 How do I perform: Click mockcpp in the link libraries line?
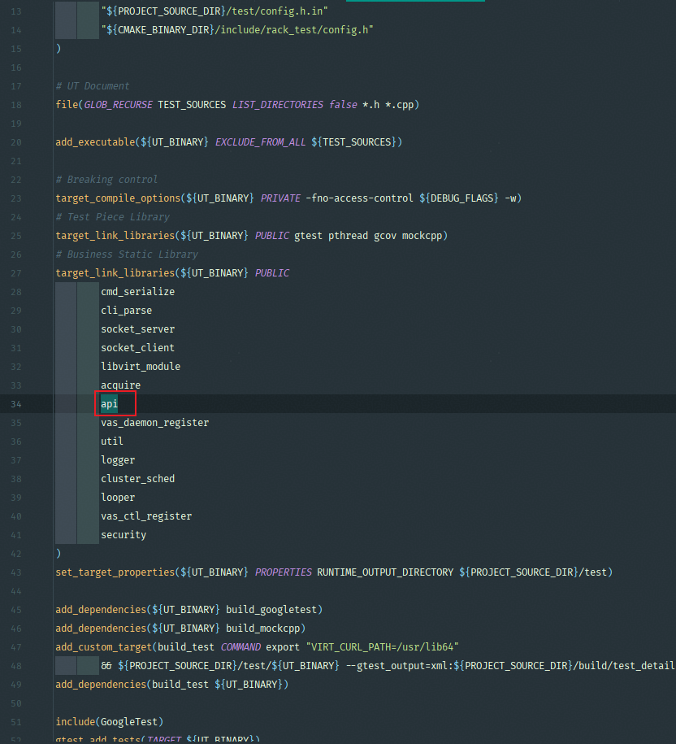(422, 236)
